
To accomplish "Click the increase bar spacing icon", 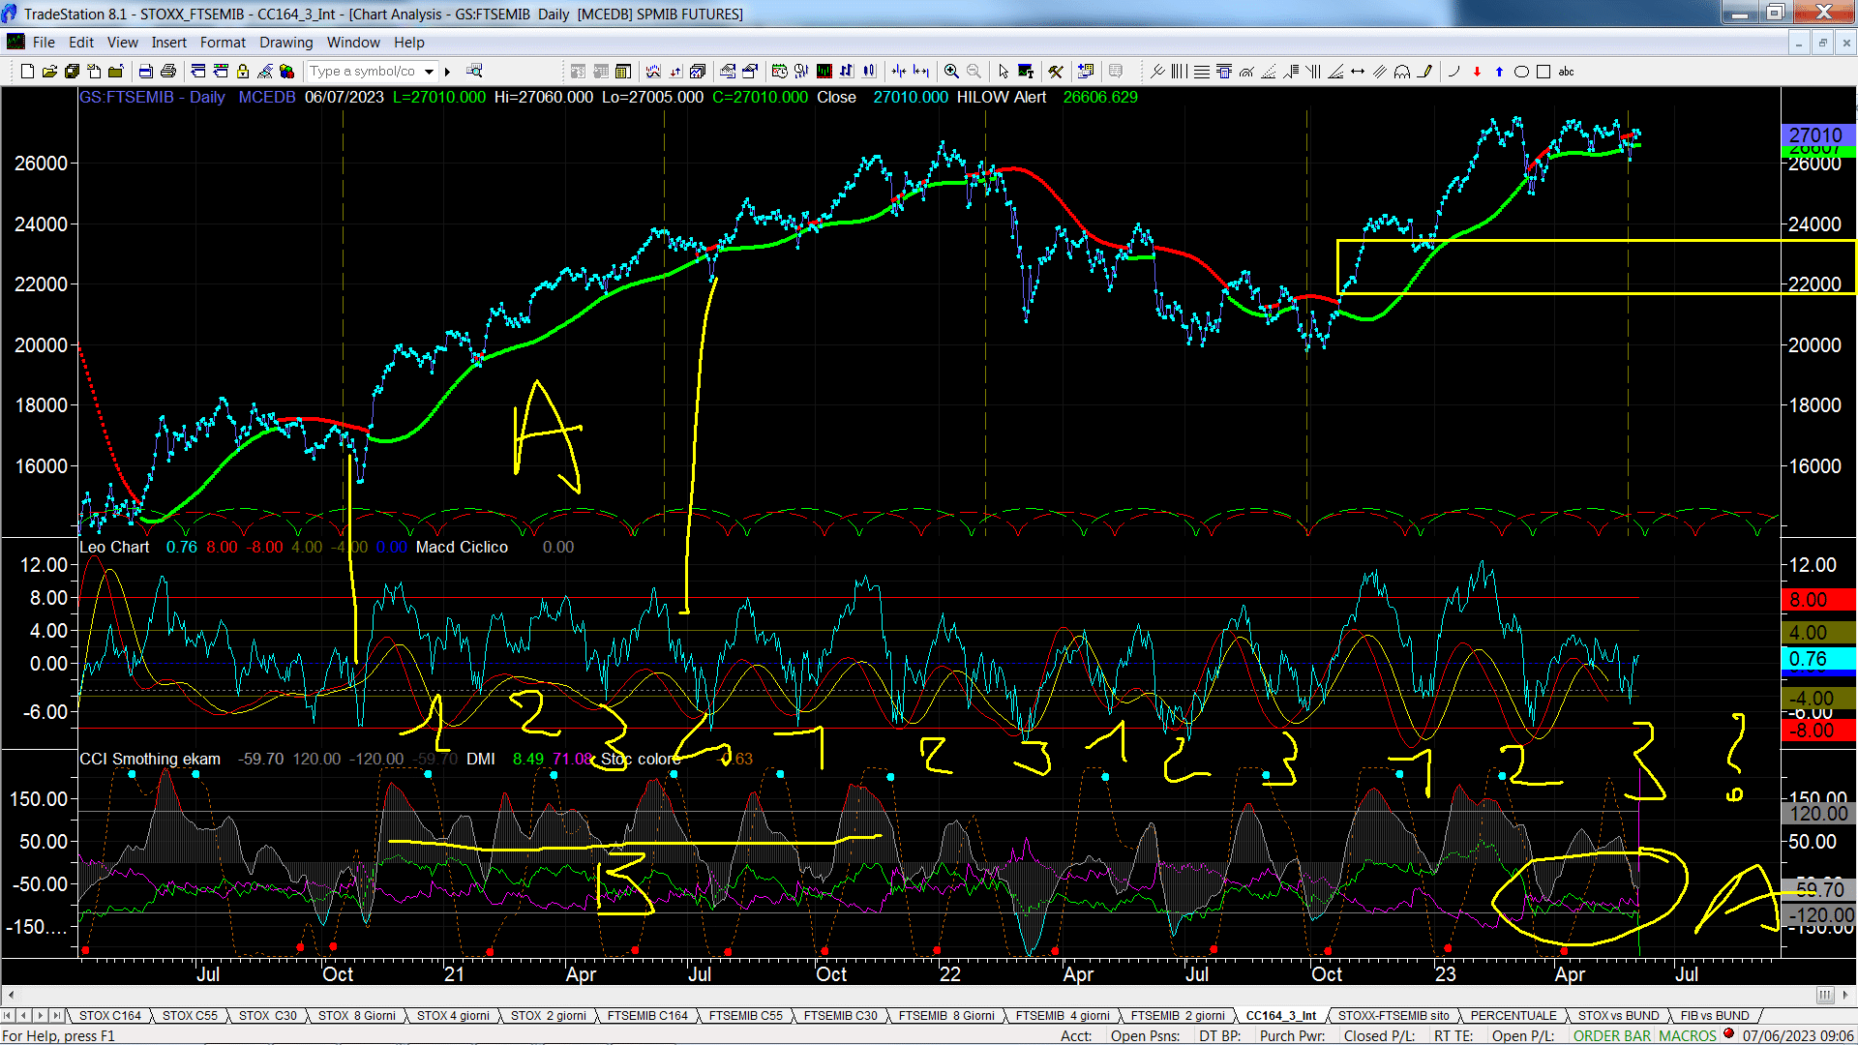I will coord(921,72).
